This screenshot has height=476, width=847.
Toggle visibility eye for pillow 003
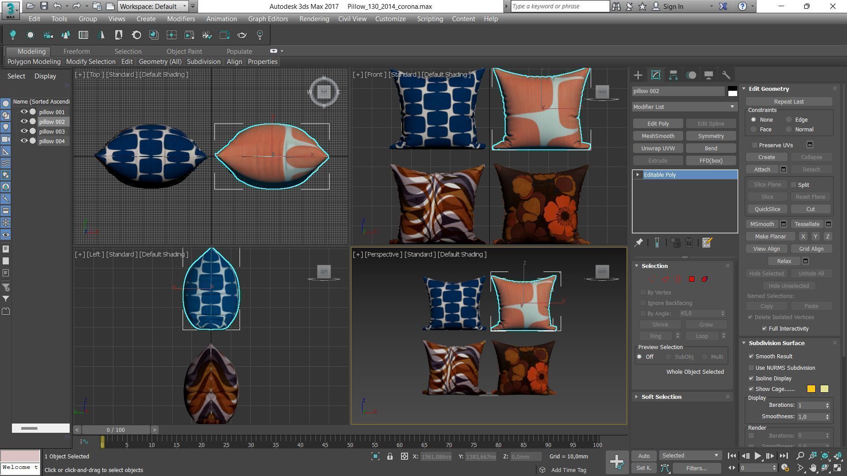[24, 131]
